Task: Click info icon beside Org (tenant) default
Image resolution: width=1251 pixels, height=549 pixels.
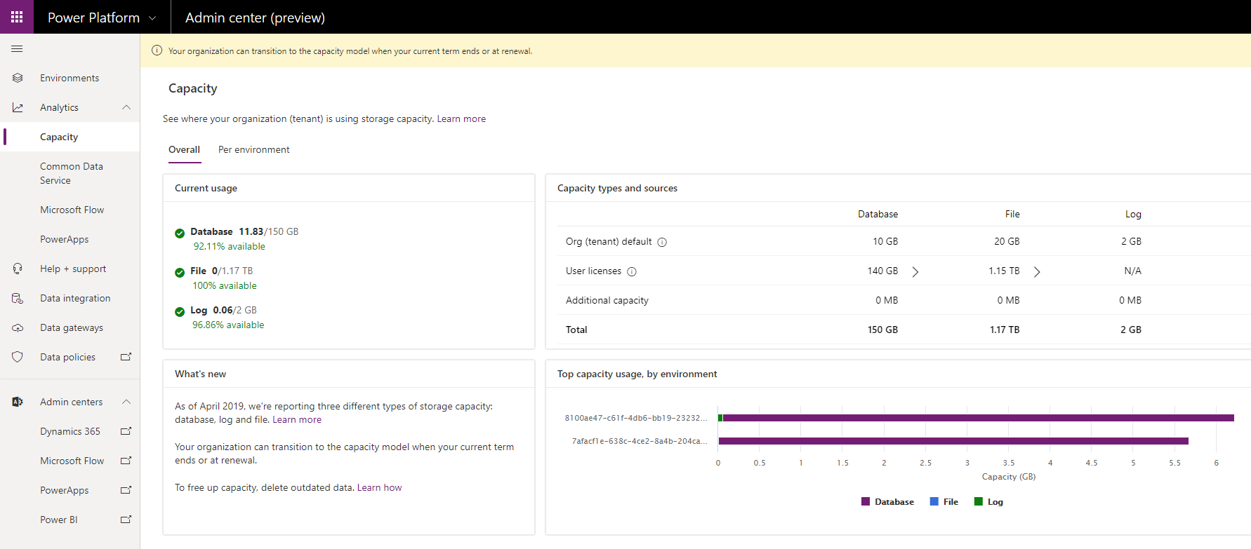Action: point(662,242)
